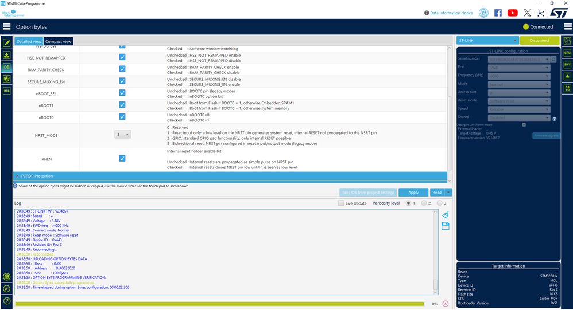This screenshot has height=310, width=573.
Task: Toggle the IRHEN checkbox
Action: coord(122,158)
